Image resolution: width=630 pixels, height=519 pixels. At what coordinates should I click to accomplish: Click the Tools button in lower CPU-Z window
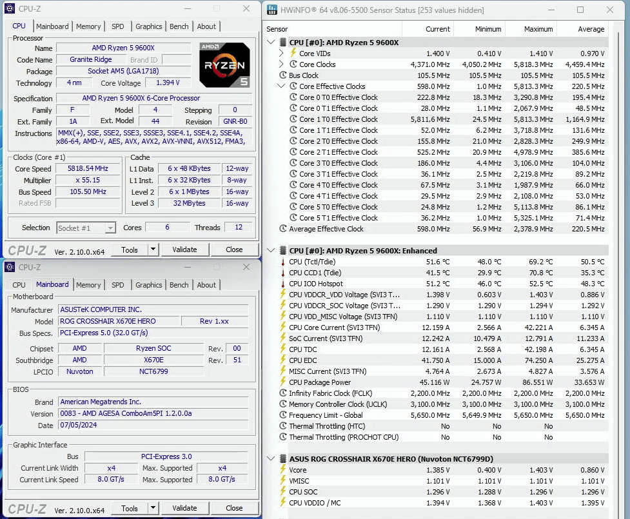(x=130, y=508)
